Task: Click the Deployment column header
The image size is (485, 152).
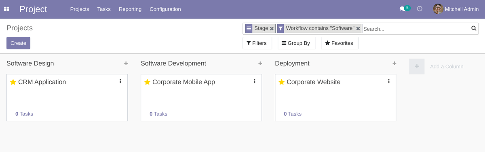Action: pyautogui.click(x=292, y=63)
